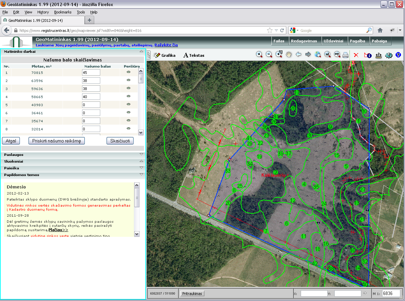Go to previous map extent arrow
This screenshot has height=301, width=405.
[x=298, y=54]
